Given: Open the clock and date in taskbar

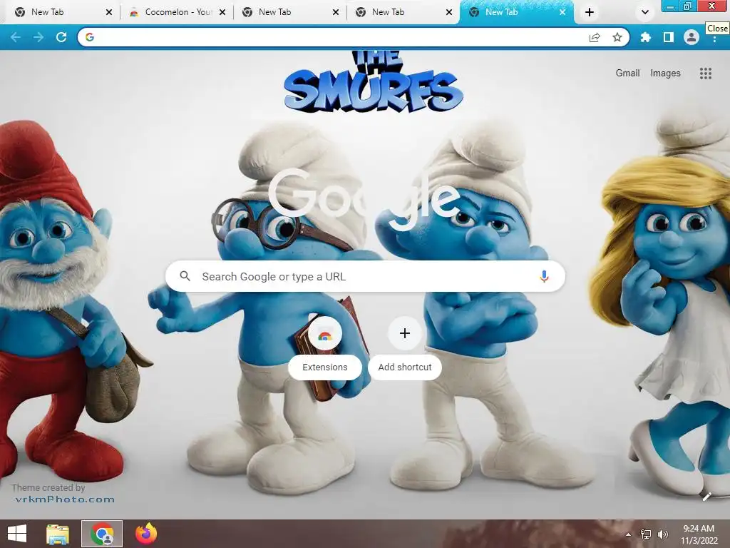Looking at the screenshot, I should point(699,534).
